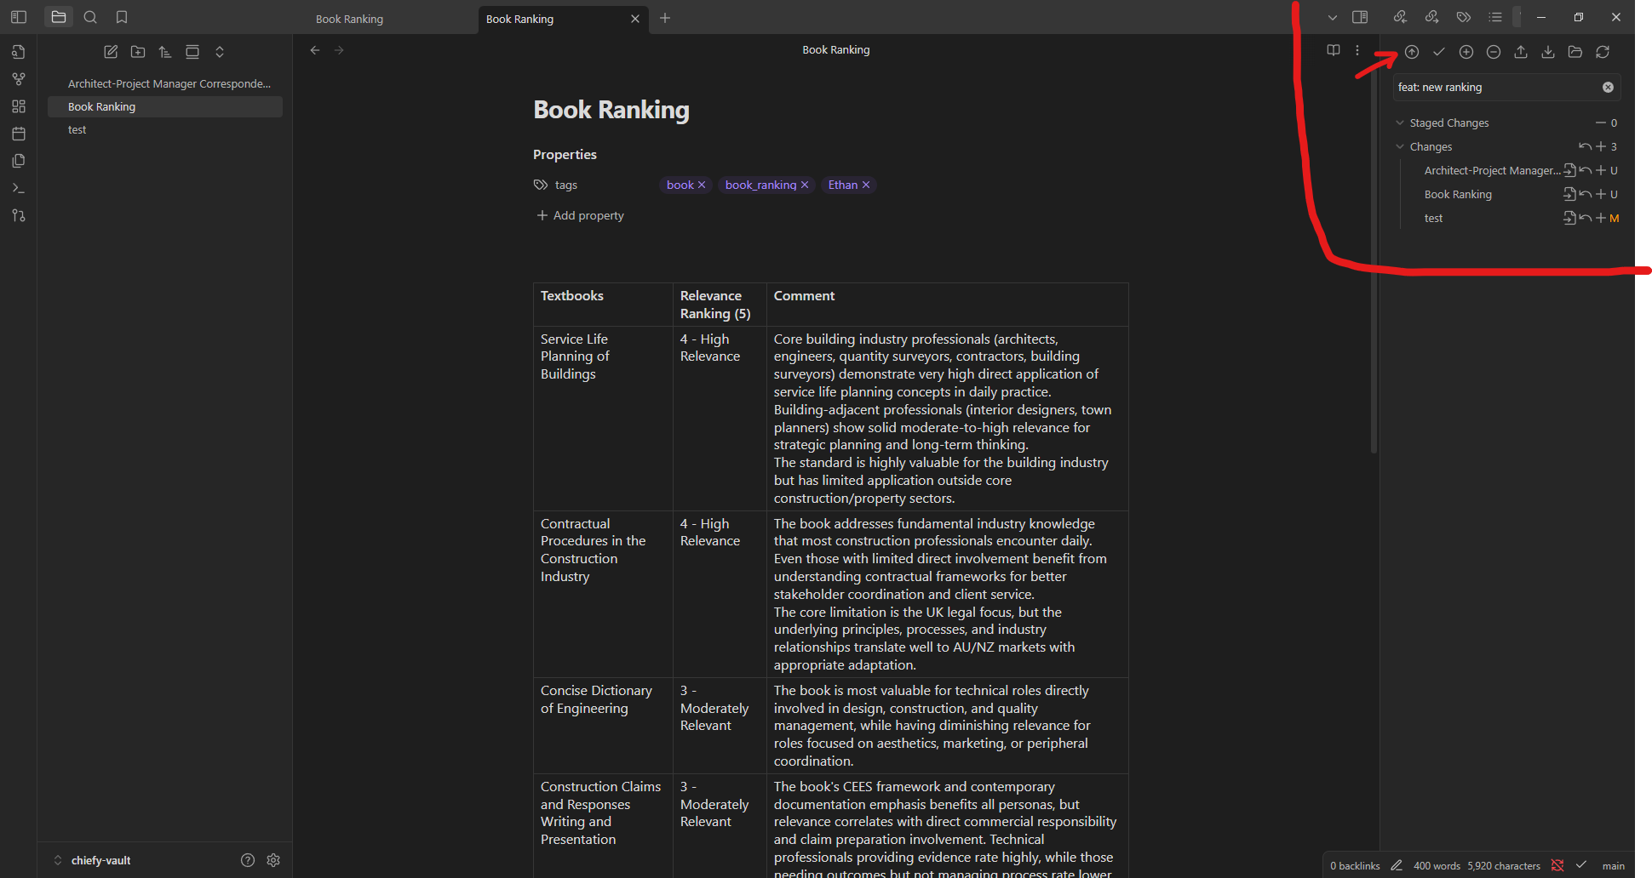The image size is (1652, 878).
Task: Click the Git commit-and-sync (circled up arrow) icon
Action: pyautogui.click(x=1412, y=52)
